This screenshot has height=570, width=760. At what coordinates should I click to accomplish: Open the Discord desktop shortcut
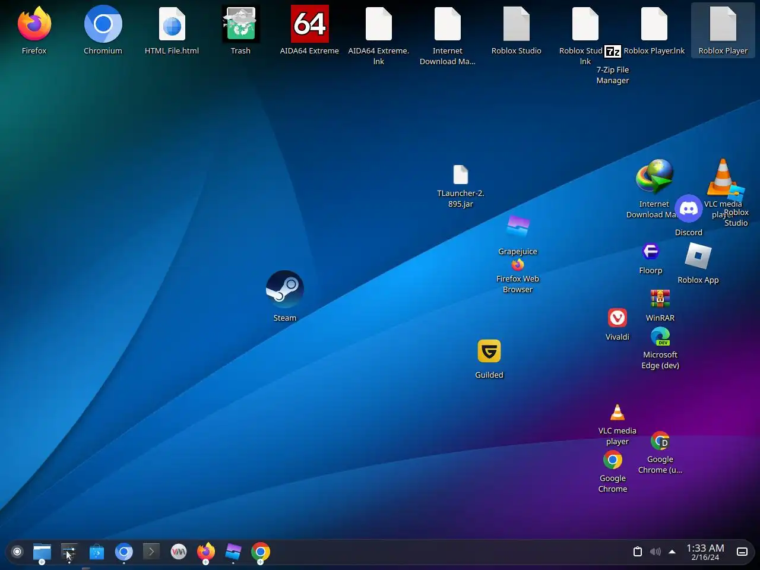[689, 208]
